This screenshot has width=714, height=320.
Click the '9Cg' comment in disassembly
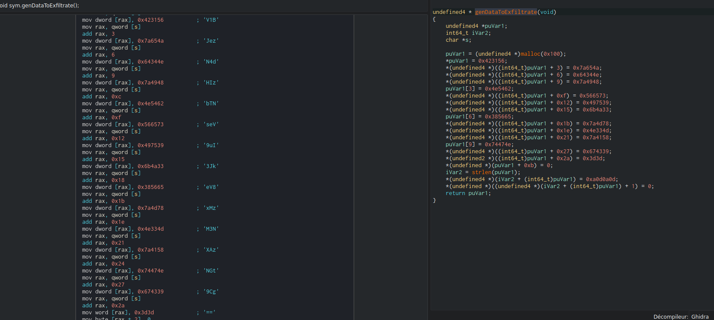[211, 292]
